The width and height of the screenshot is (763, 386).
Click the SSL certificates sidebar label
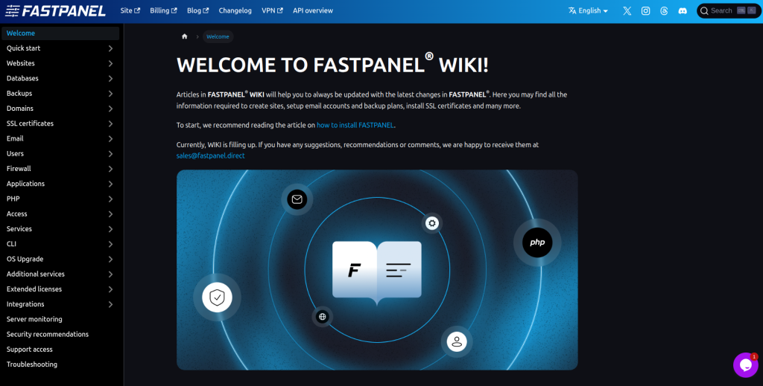(x=30, y=123)
